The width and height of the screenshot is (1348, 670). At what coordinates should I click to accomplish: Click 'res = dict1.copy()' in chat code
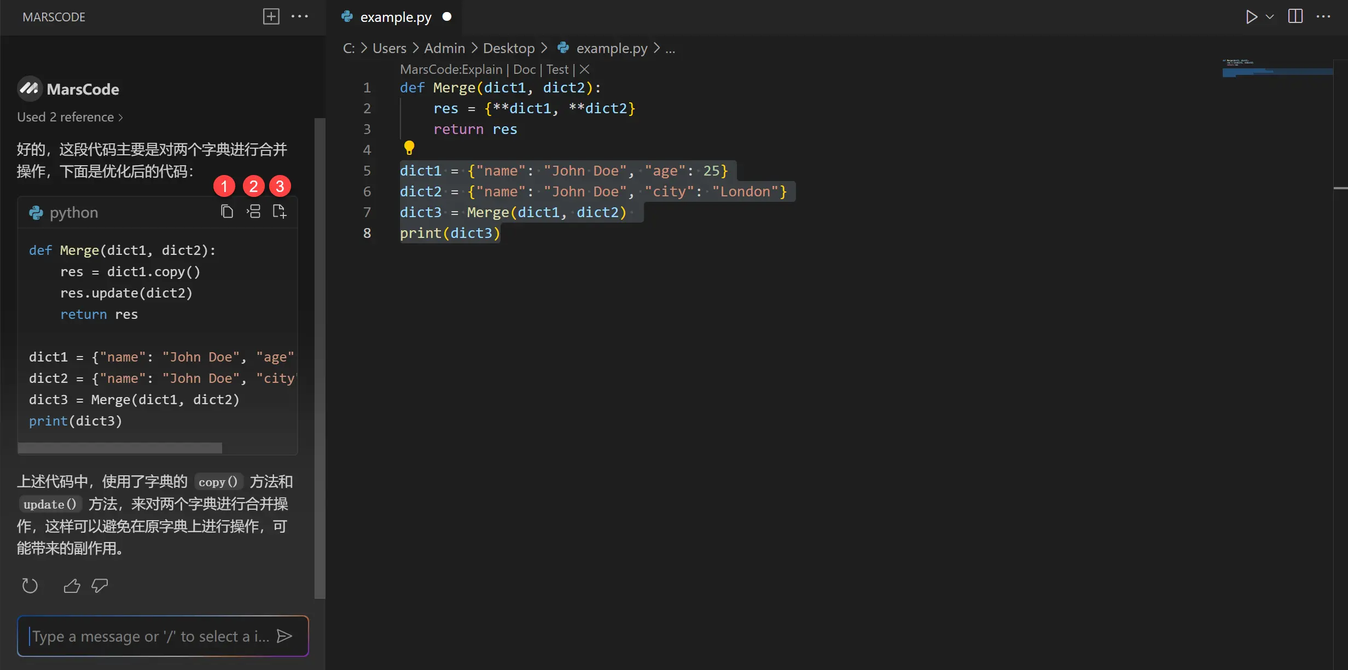pyautogui.click(x=130, y=271)
